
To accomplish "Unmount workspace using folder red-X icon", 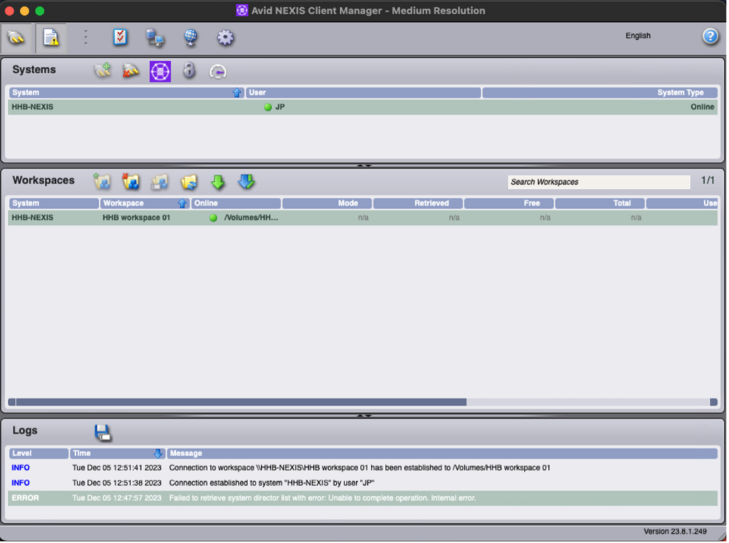I will point(131,181).
